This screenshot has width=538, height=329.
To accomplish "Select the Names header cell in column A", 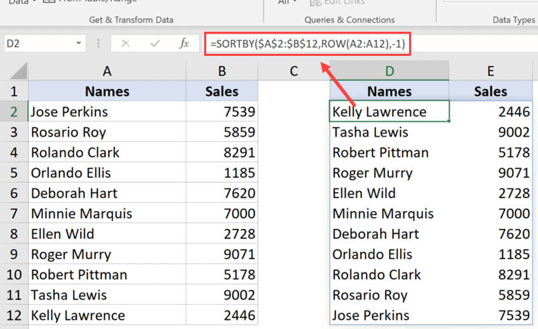I will click(107, 91).
